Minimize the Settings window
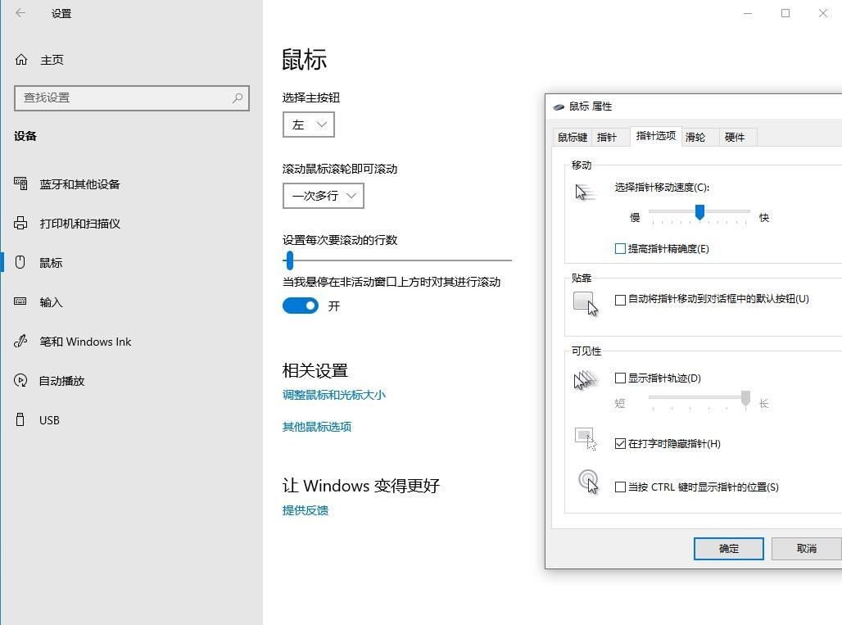The width and height of the screenshot is (842, 625). (748, 13)
